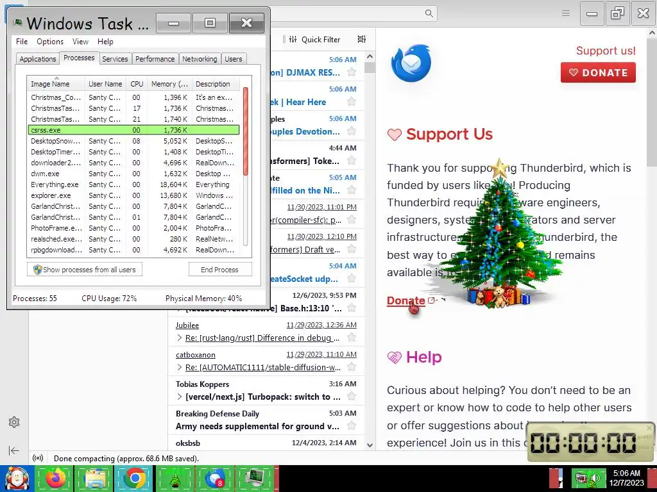Open Task Manager View menu
The width and height of the screenshot is (657, 492).
[80, 42]
